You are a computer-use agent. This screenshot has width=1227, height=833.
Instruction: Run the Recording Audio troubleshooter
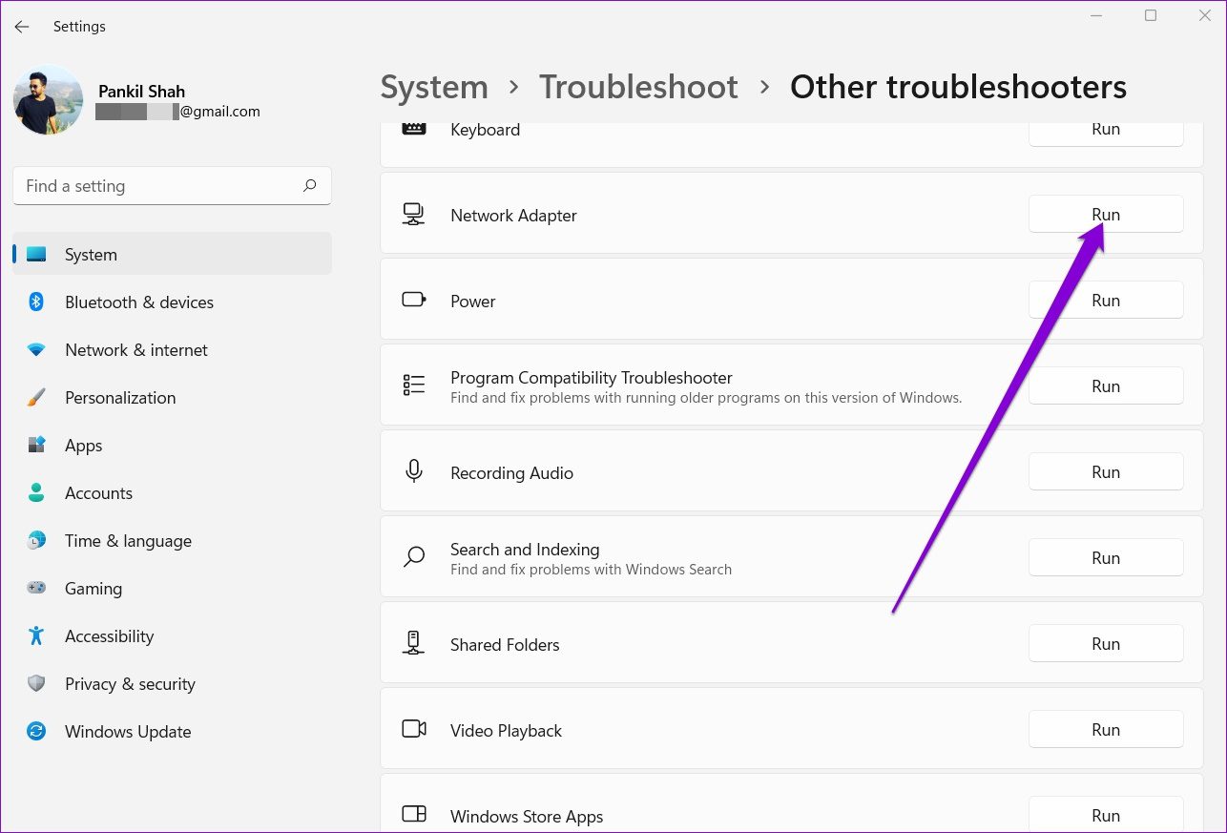click(1106, 472)
